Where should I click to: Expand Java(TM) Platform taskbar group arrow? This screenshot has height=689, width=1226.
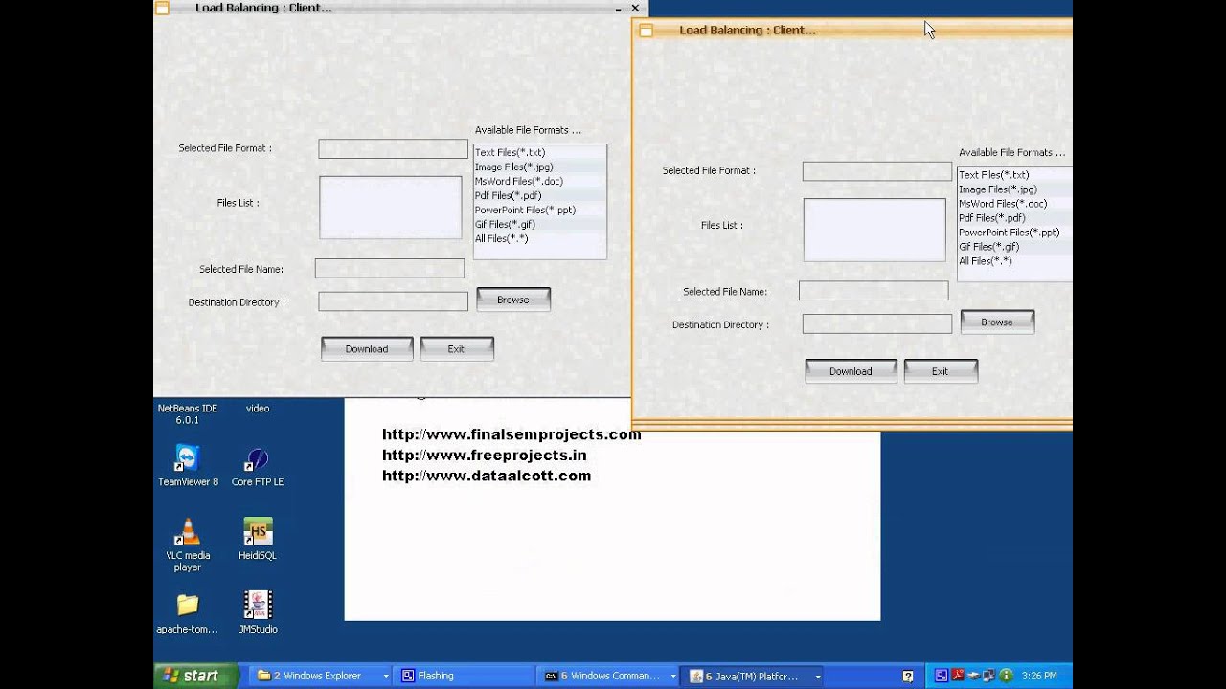tap(818, 677)
